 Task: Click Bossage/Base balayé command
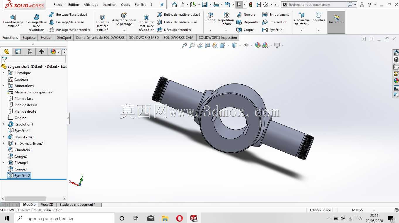68,15
